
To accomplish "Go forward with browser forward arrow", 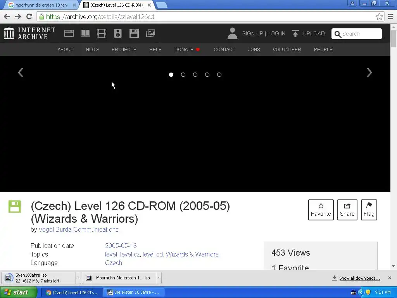I will point(18,17).
